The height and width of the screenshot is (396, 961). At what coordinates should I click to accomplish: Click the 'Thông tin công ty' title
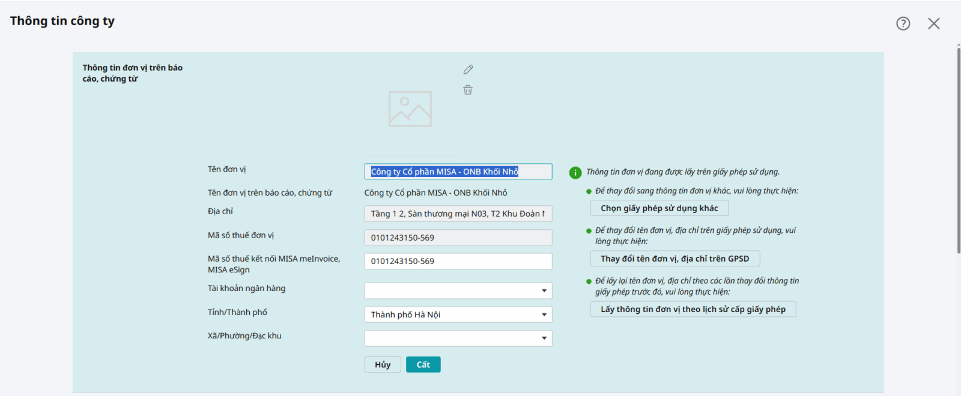point(62,21)
